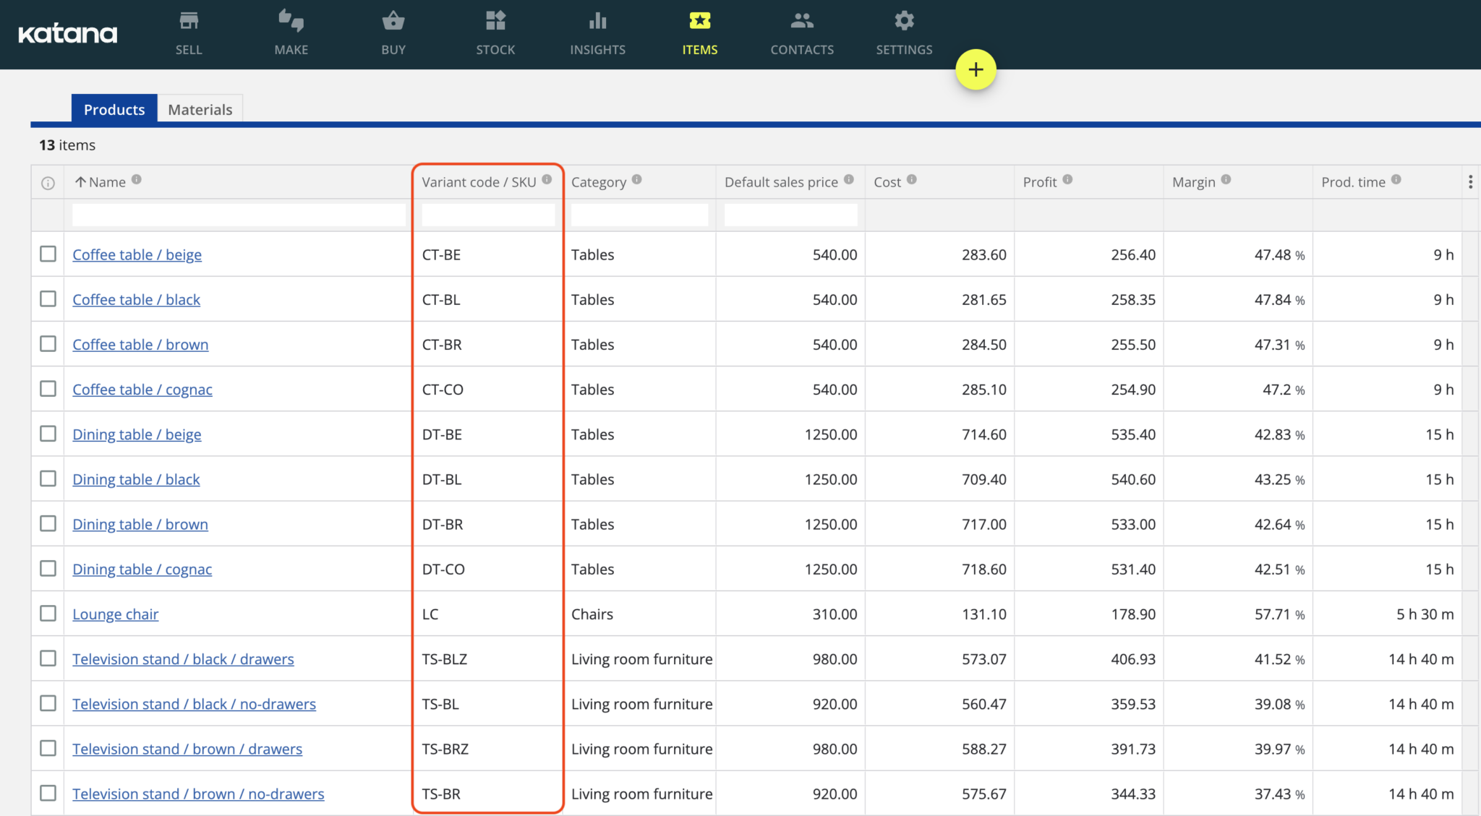The width and height of the screenshot is (1481, 816).
Task: Click the Katana logo
Action: coord(67,32)
